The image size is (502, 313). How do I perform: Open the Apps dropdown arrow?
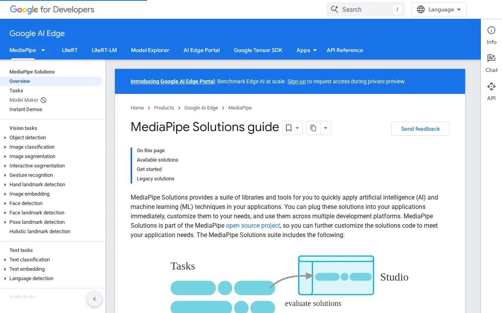(x=315, y=50)
